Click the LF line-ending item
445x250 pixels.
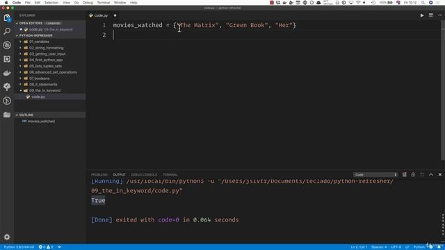(x=407, y=247)
